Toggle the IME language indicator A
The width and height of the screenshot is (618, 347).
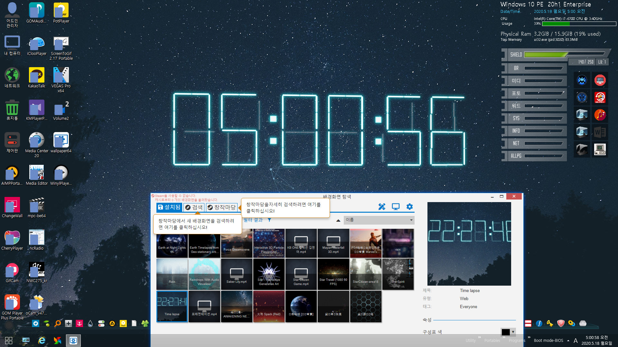pyautogui.click(x=576, y=341)
